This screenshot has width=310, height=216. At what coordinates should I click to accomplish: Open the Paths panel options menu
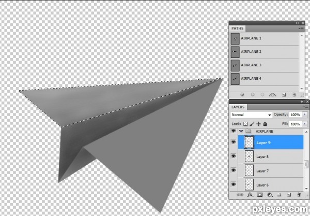click(301, 28)
